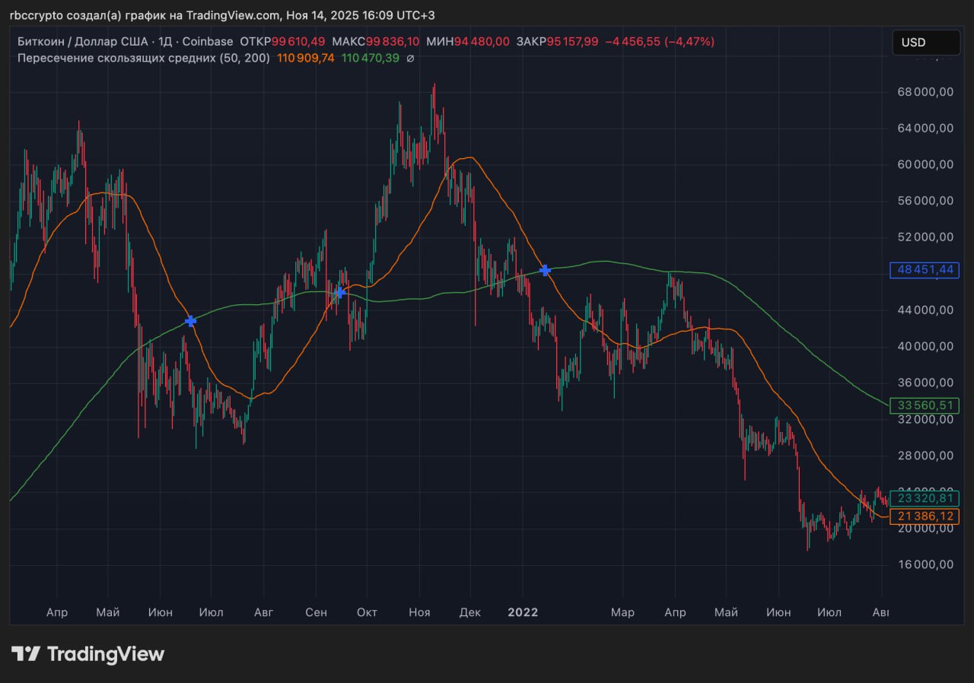Click the ∅ symbol after the indicator values
This screenshot has width=974, height=683.
coord(410,58)
